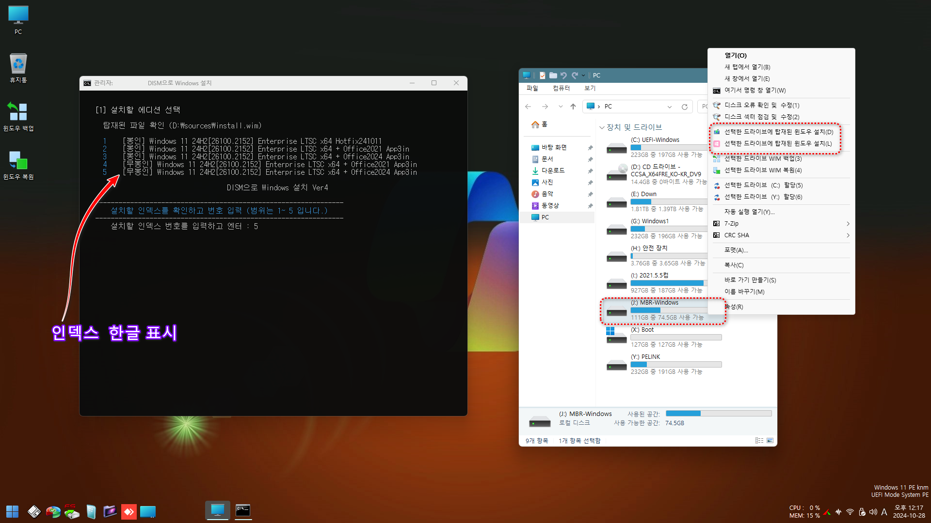931x523 pixels.
Task: Refresh the Explorer PC view
Action: (x=685, y=107)
